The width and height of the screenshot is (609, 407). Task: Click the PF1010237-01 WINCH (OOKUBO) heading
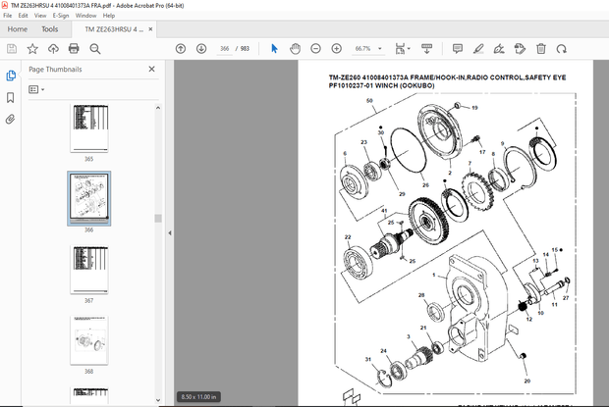click(x=381, y=85)
